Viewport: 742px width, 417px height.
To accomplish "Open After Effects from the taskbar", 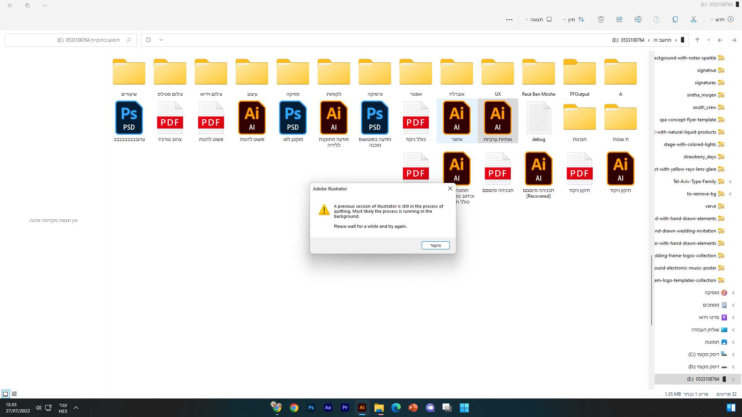I will click(x=328, y=408).
